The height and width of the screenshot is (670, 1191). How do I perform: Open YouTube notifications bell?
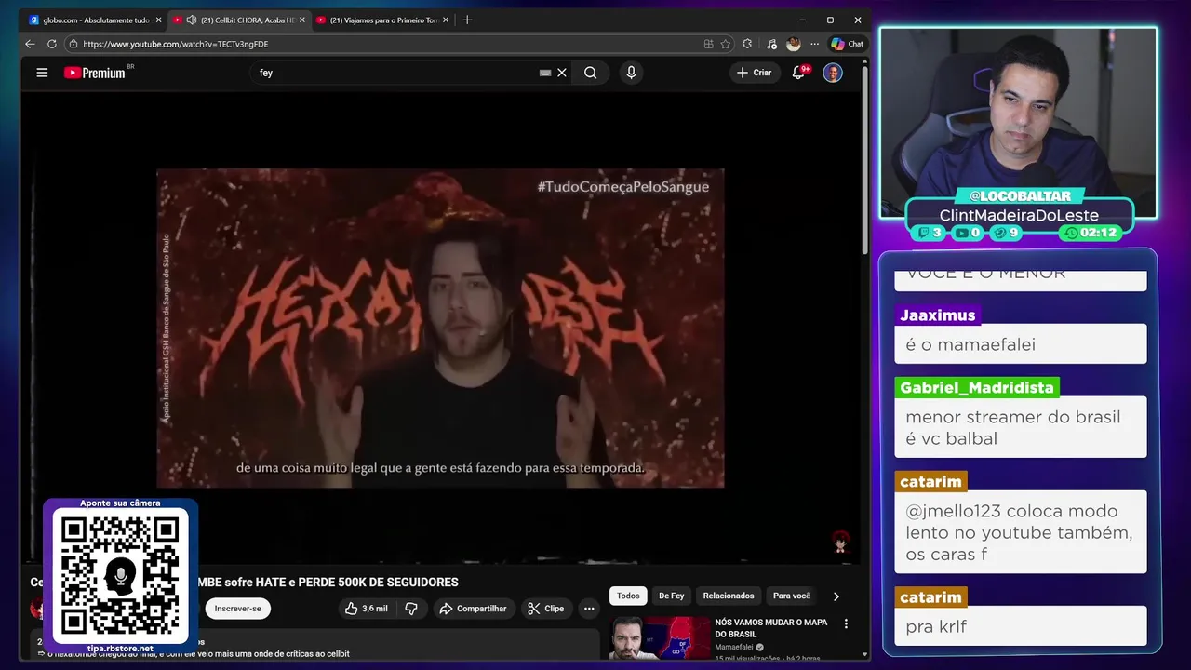pos(798,73)
